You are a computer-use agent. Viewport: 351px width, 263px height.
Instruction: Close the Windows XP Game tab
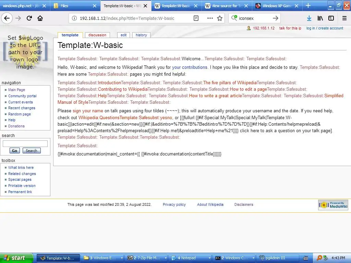coord(296,6)
